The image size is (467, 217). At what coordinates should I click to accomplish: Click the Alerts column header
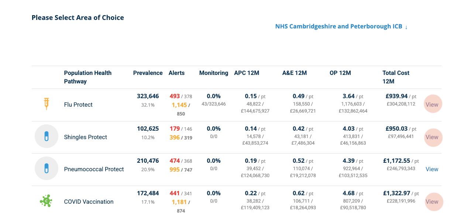click(x=176, y=73)
